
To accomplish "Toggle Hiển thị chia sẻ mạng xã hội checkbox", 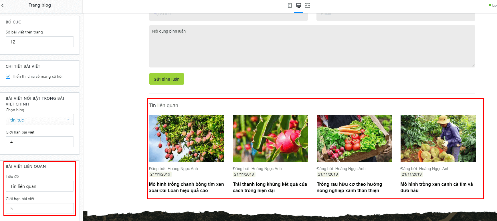I will (8, 76).
